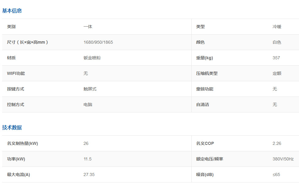Click the WIFI功能 label
The width and height of the screenshot is (299, 191).
click(16, 73)
